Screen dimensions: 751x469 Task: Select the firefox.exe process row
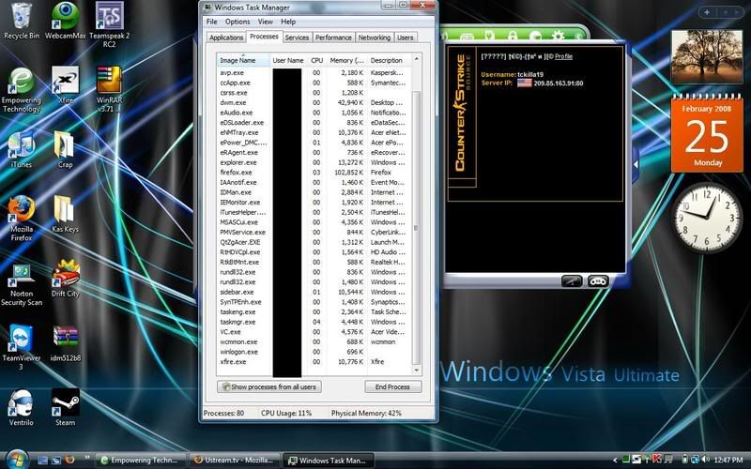314,173
